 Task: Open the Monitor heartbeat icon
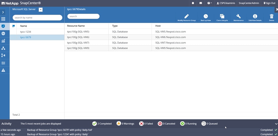(3, 33)
